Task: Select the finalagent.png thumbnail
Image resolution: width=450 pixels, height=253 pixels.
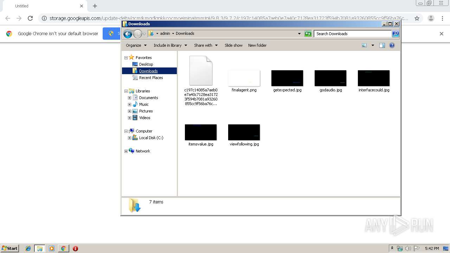Action: [x=244, y=78]
